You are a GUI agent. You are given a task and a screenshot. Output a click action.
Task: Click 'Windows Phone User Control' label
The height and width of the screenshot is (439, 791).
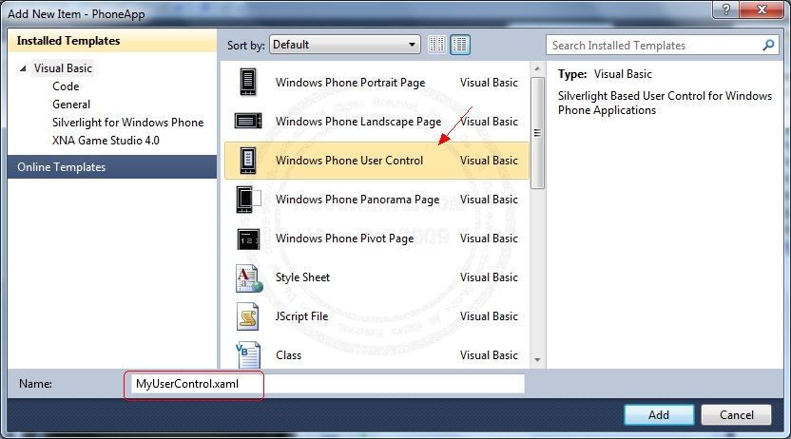coord(349,161)
